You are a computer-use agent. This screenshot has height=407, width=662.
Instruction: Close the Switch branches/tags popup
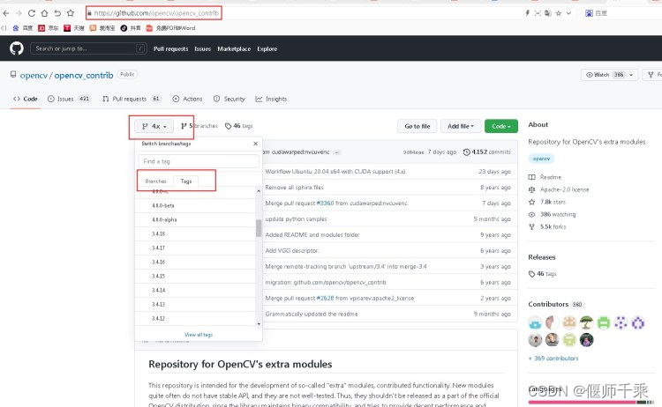coord(255,144)
